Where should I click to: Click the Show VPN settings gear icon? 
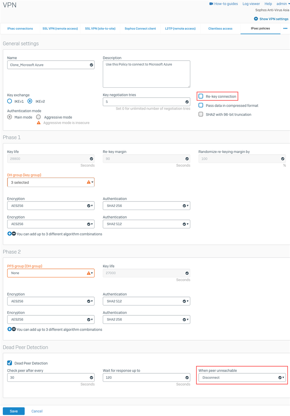tap(256, 19)
